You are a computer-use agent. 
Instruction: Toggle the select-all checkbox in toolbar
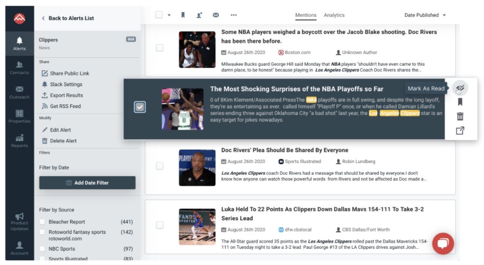click(159, 15)
